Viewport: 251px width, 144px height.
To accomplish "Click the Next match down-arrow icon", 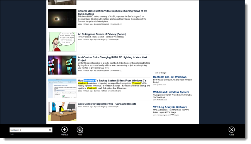I will [80, 130].
